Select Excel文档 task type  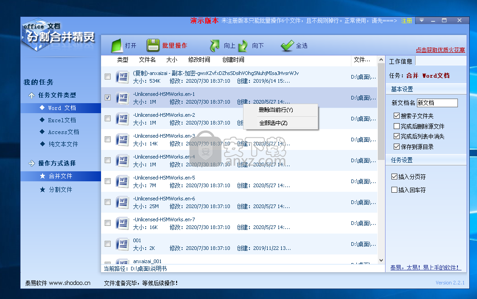(x=61, y=120)
